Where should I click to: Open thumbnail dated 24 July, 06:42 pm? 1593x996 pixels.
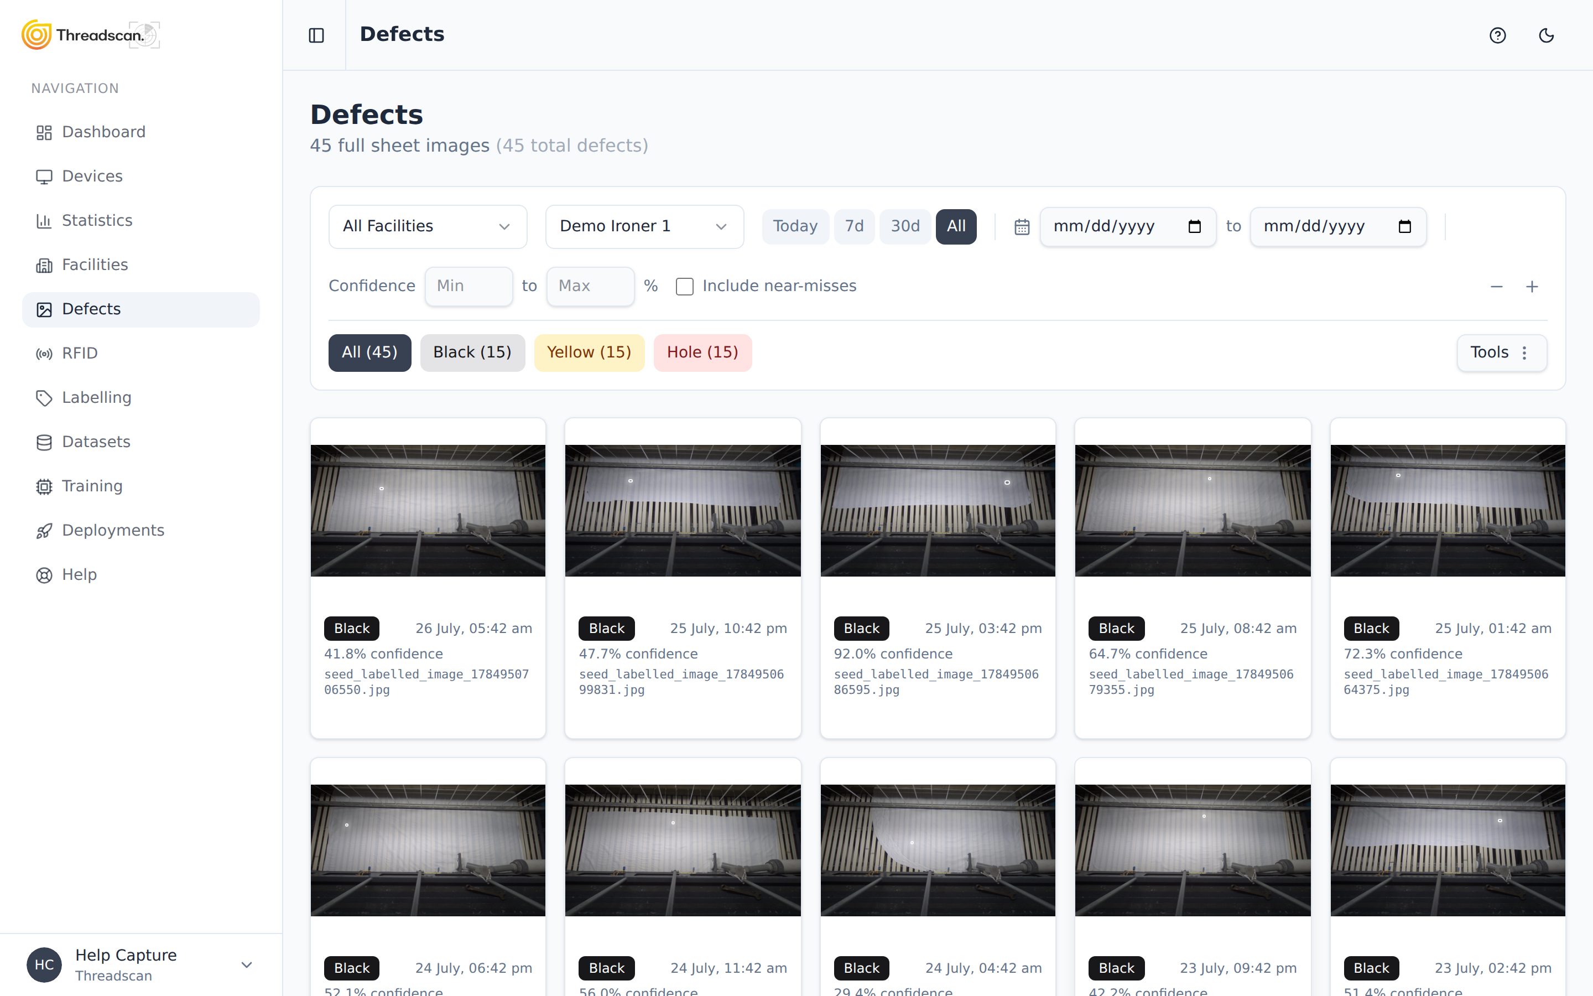click(428, 850)
